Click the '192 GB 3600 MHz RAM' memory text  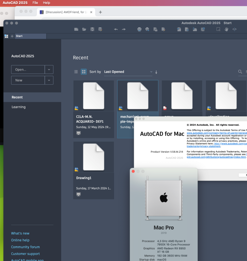click(x=172, y=256)
